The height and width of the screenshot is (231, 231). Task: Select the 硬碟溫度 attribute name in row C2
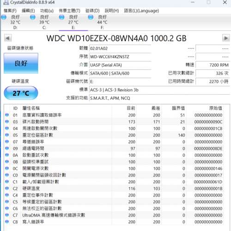coord(31,188)
